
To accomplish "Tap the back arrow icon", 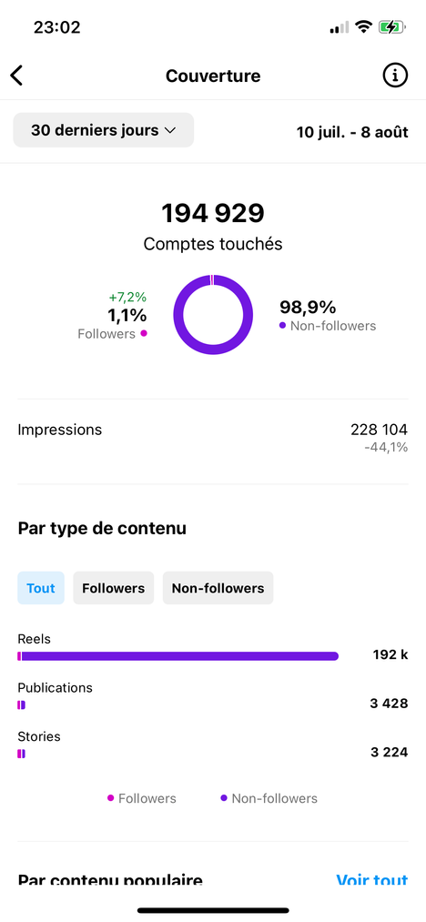I will [x=16, y=76].
